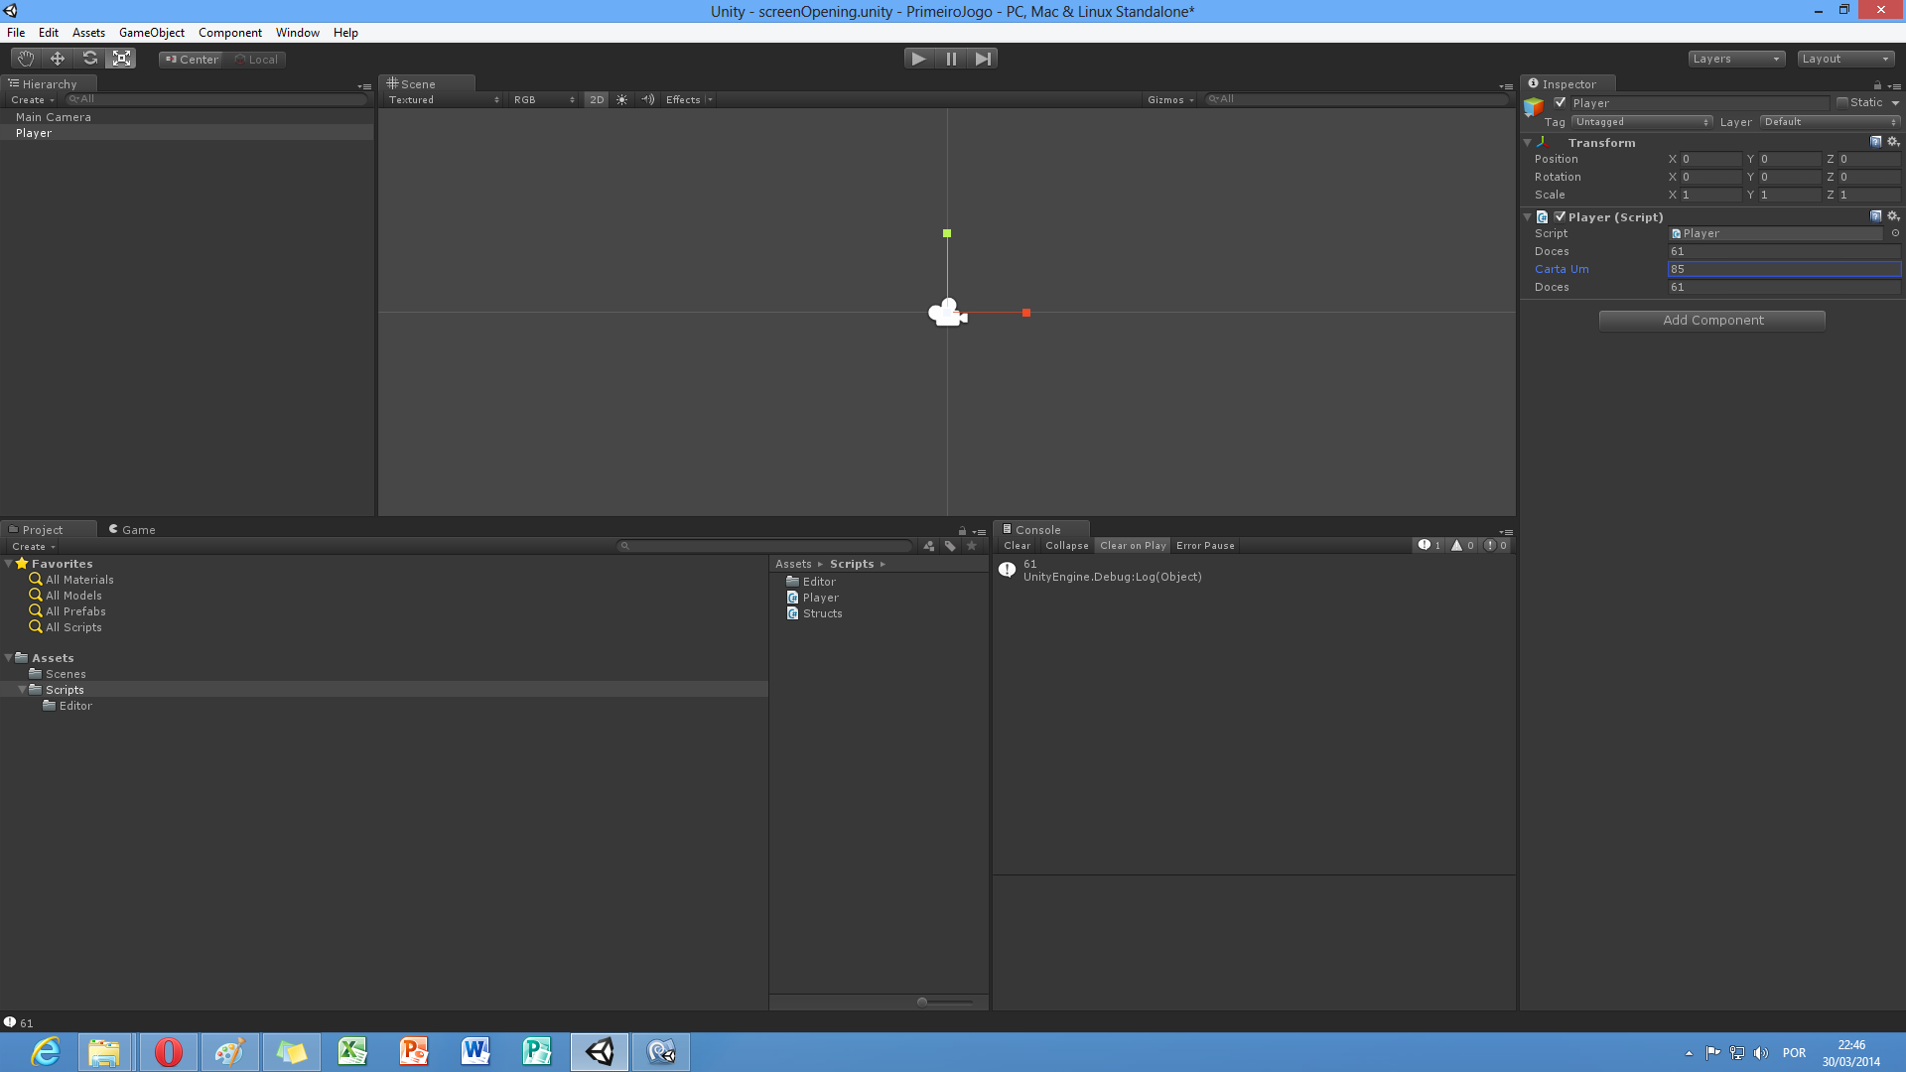Open the GameObject menu
This screenshot has width=1906, height=1072.
[x=151, y=33]
